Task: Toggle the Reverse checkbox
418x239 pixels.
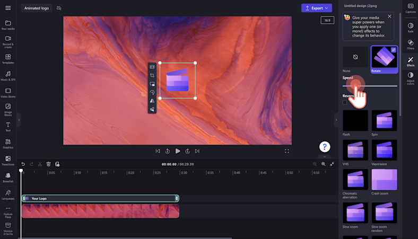Action: (345, 103)
